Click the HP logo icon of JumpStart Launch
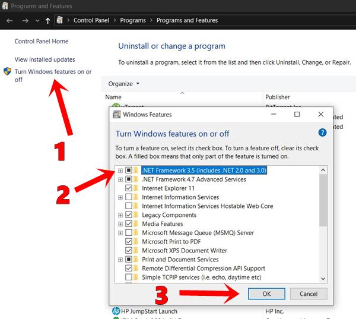Screen dimensions: 356x319 click(x=116, y=311)
